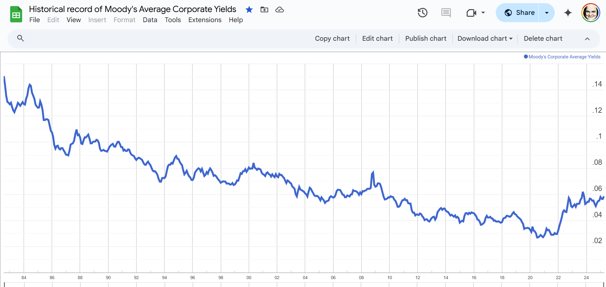Open the Download chart dropdown
Screen dimensions: 606x287
[x=485, y=39]
